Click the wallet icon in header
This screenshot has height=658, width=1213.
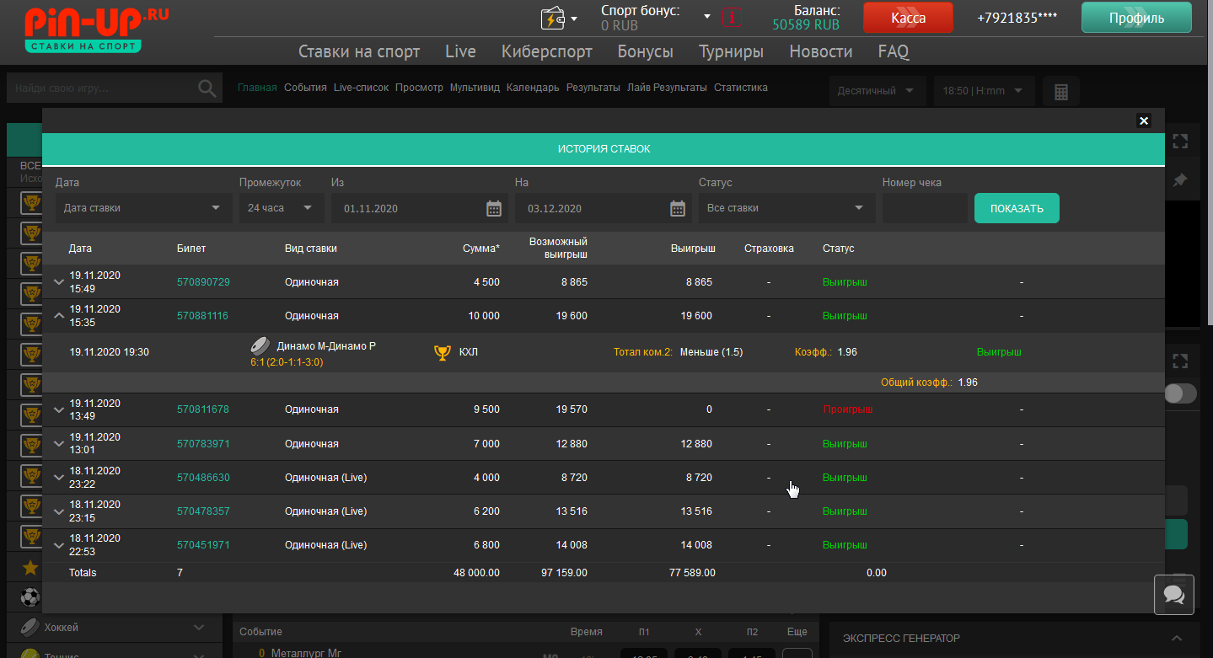553,18
